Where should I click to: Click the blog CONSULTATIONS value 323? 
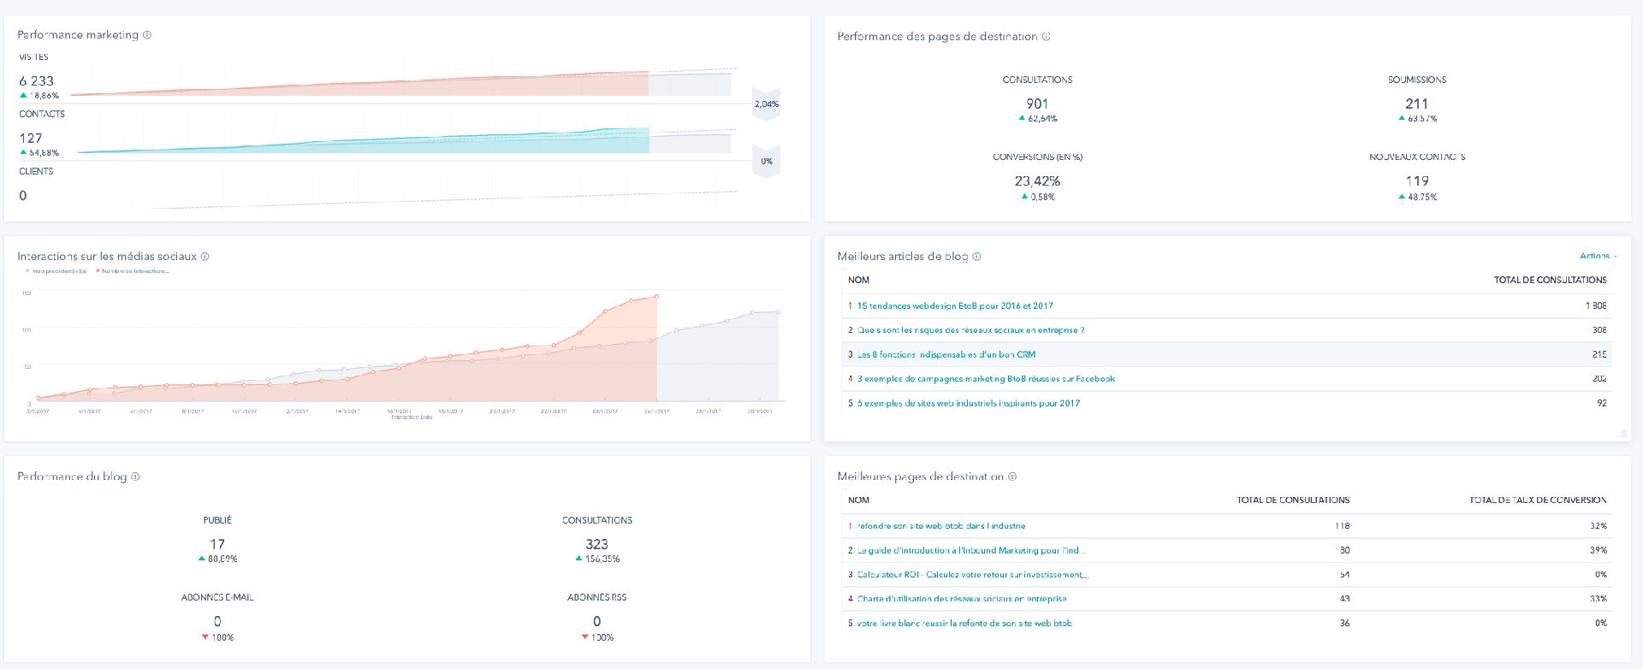click(x=597, y=544)
